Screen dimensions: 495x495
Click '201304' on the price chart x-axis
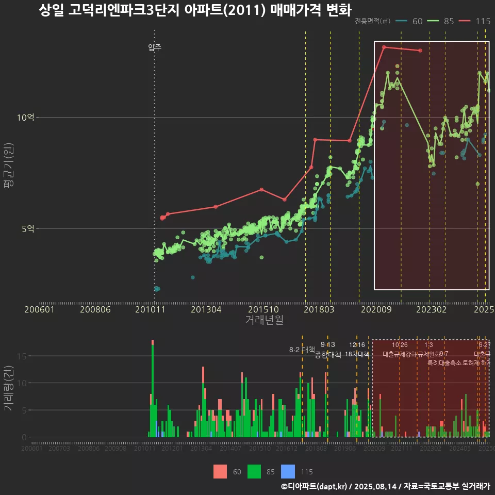206,309
